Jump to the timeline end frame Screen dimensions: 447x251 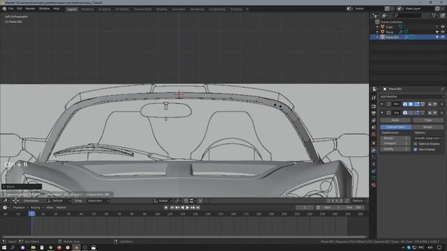pos(198,208)
